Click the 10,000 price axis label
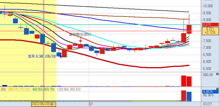This screenshot has height=107, width=220. 208,6
